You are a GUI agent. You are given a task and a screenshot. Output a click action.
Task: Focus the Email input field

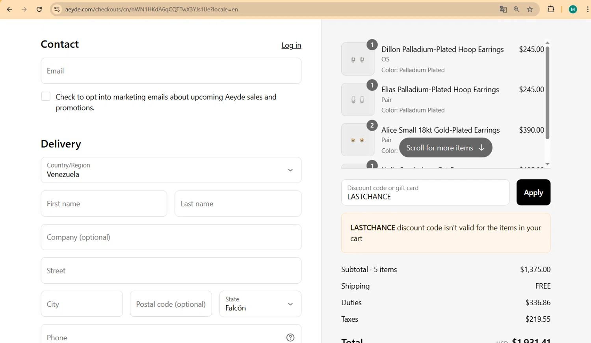click(x=171, y=71)
